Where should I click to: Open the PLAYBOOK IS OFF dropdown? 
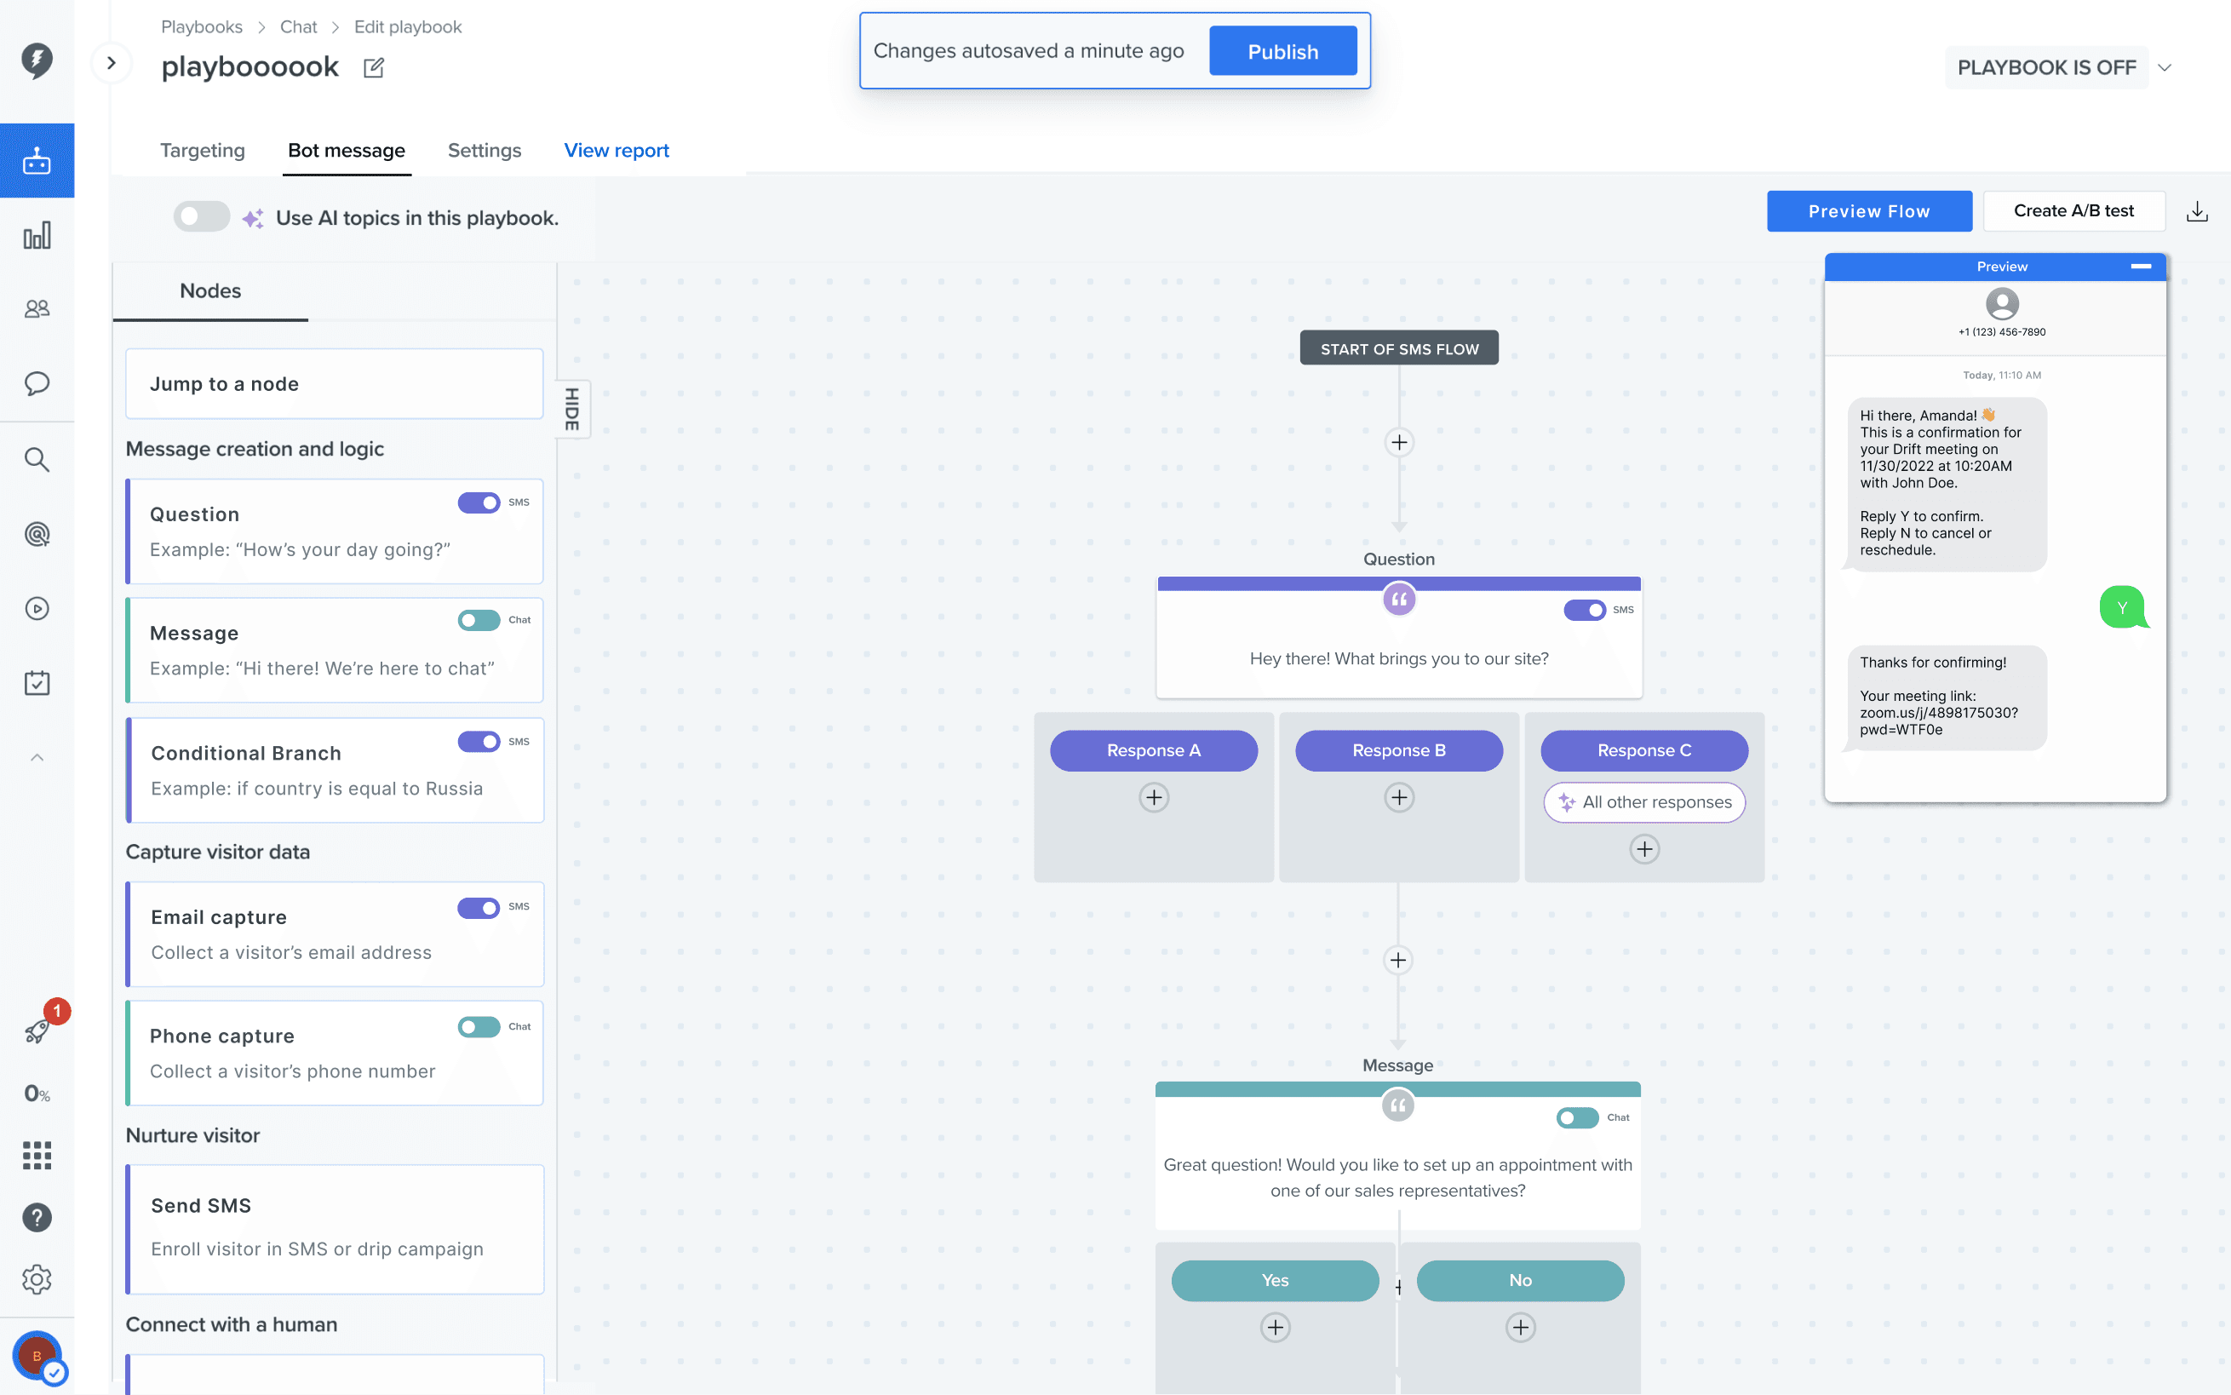(2165, 67)
